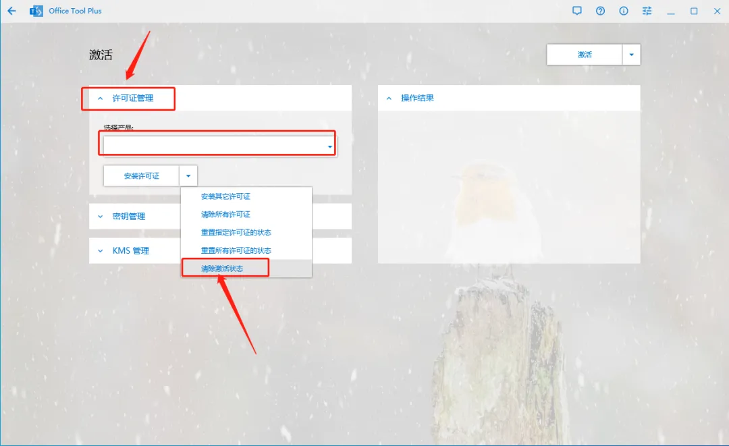This screenshot has height=446, width=729.
Task: Open the help question mark icon
Action: pos(600,11)
